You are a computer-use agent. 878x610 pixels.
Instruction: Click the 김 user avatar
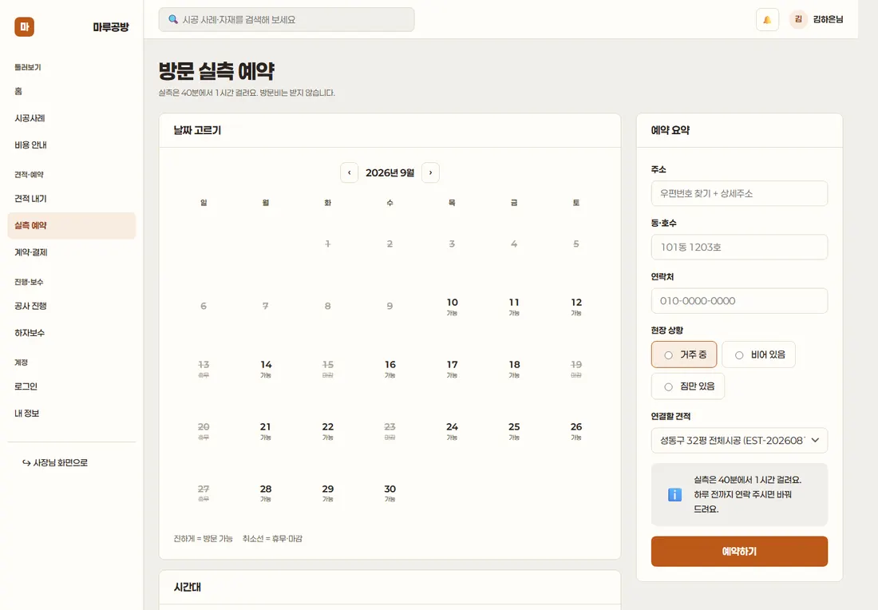point(798,19)
